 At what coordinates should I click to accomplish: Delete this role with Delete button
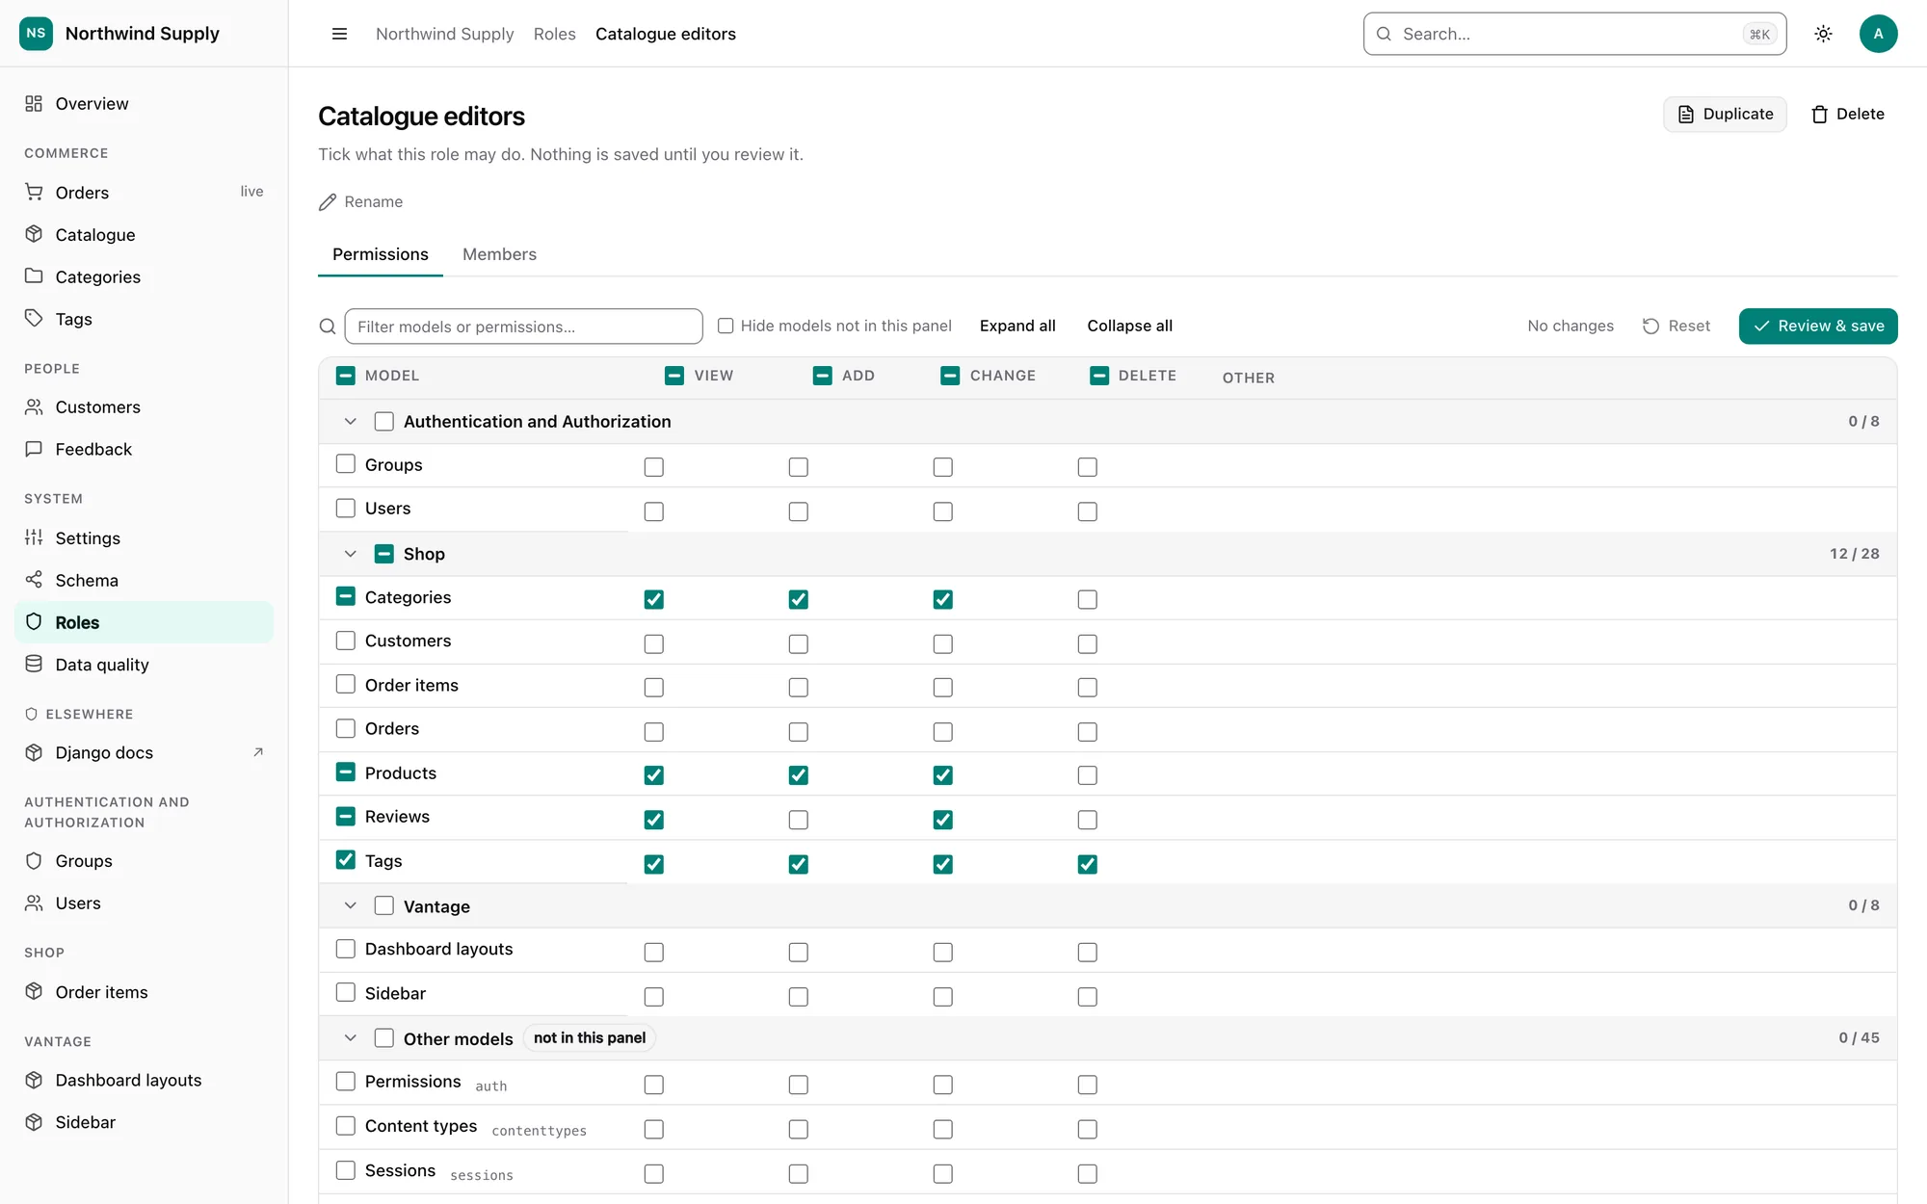point(1847,114)
